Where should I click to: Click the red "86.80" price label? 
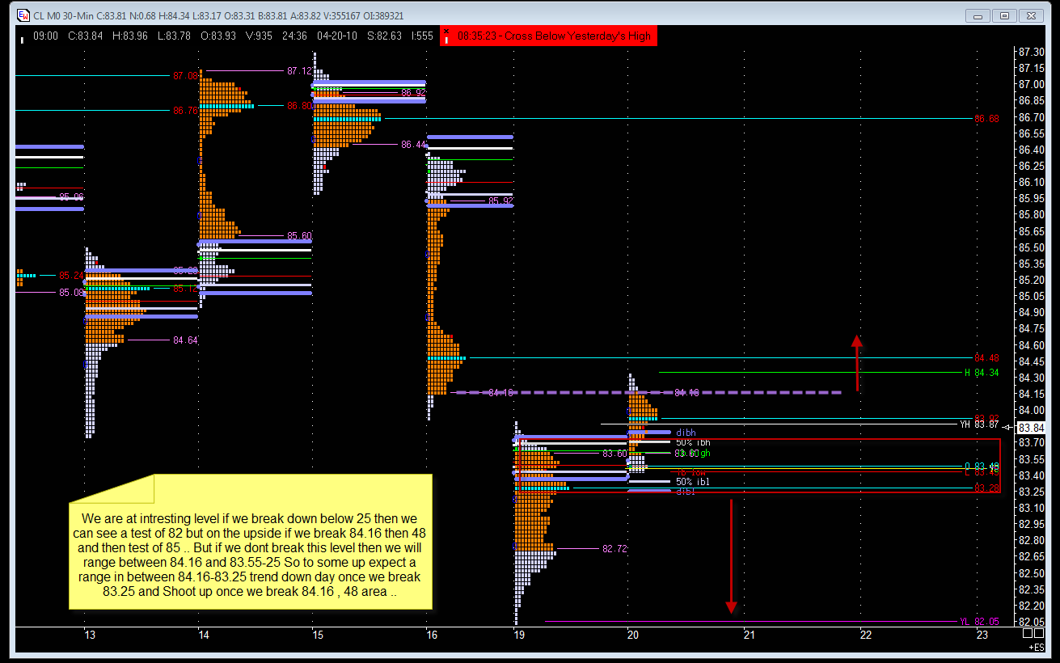[299, 106]
